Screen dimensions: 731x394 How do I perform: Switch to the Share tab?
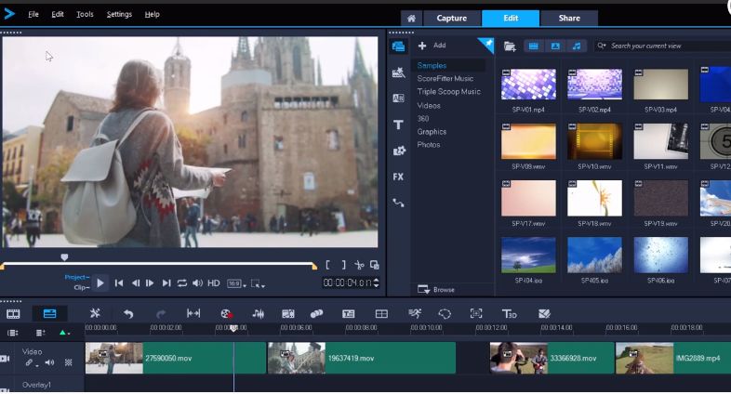pos(568,18)
